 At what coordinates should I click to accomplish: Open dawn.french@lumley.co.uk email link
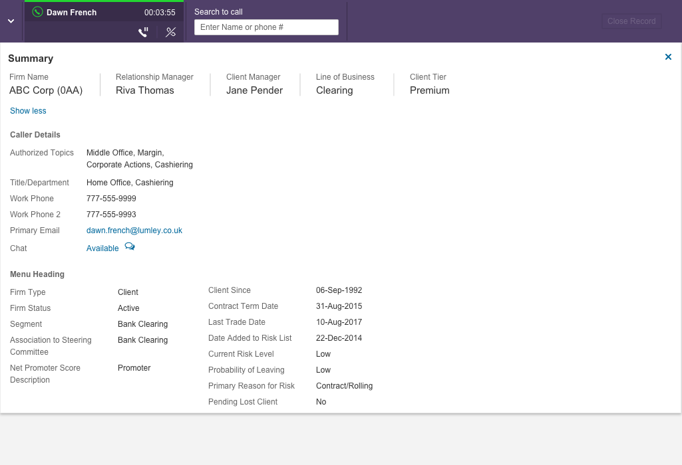tap(134, 231)
